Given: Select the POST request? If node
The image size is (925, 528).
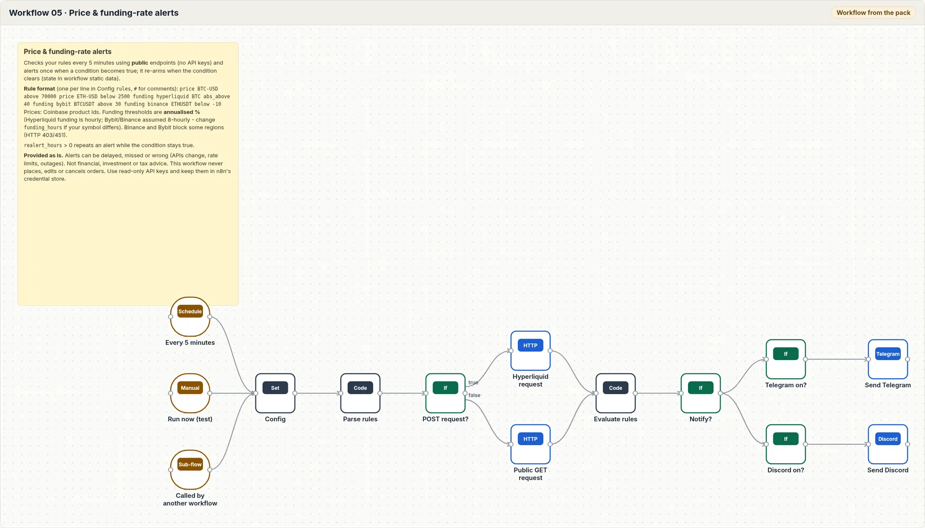Looking at the screenshot, I should (446, 393).
